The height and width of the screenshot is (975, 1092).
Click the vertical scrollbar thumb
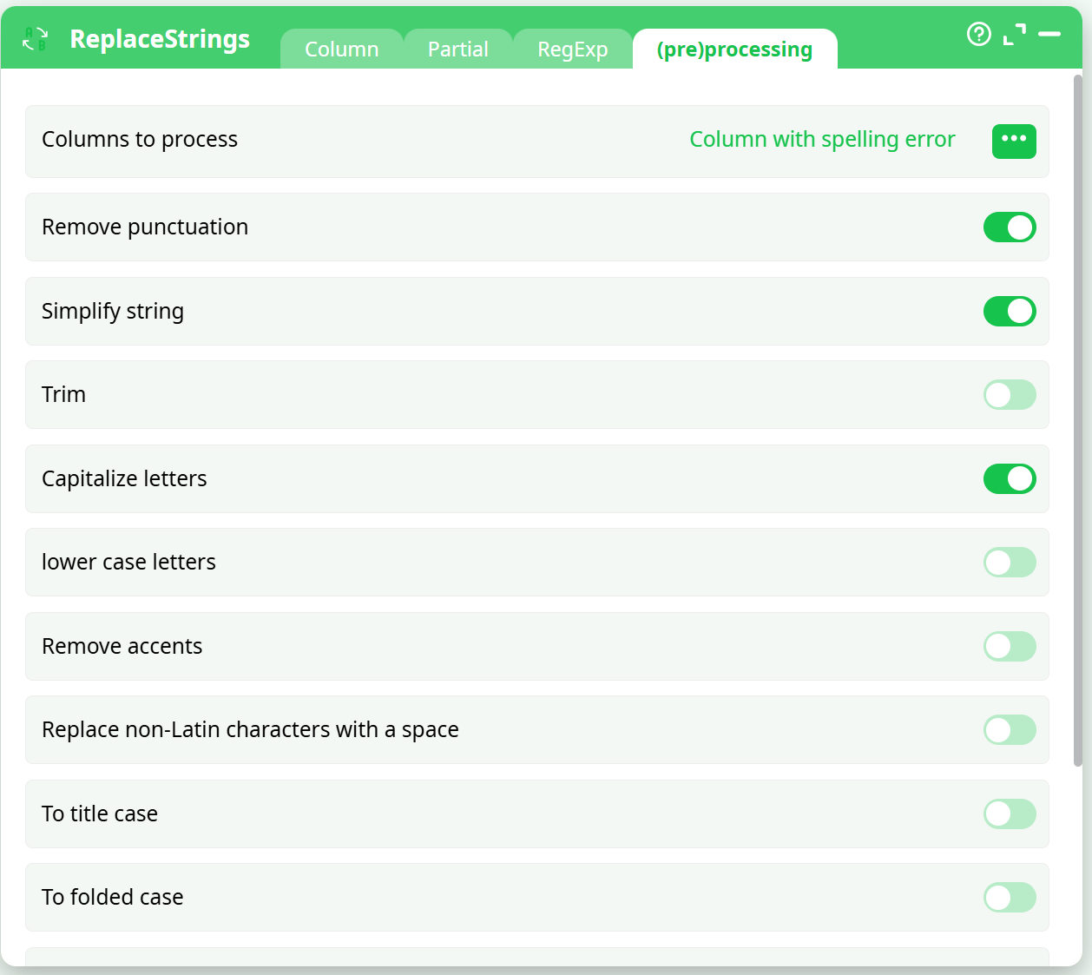[x=1078, y=421]
